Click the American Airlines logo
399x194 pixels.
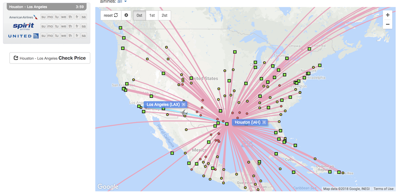(x=23, y=17)
